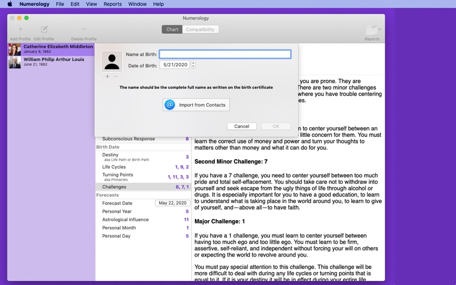
Task: Select the Astrological Influence row
Action: pyautogui.click(x=143, y=219)
